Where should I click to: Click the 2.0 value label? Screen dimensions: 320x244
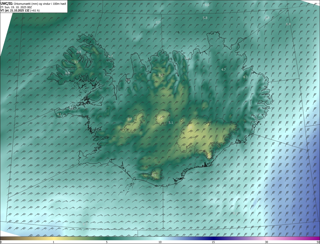209,156
